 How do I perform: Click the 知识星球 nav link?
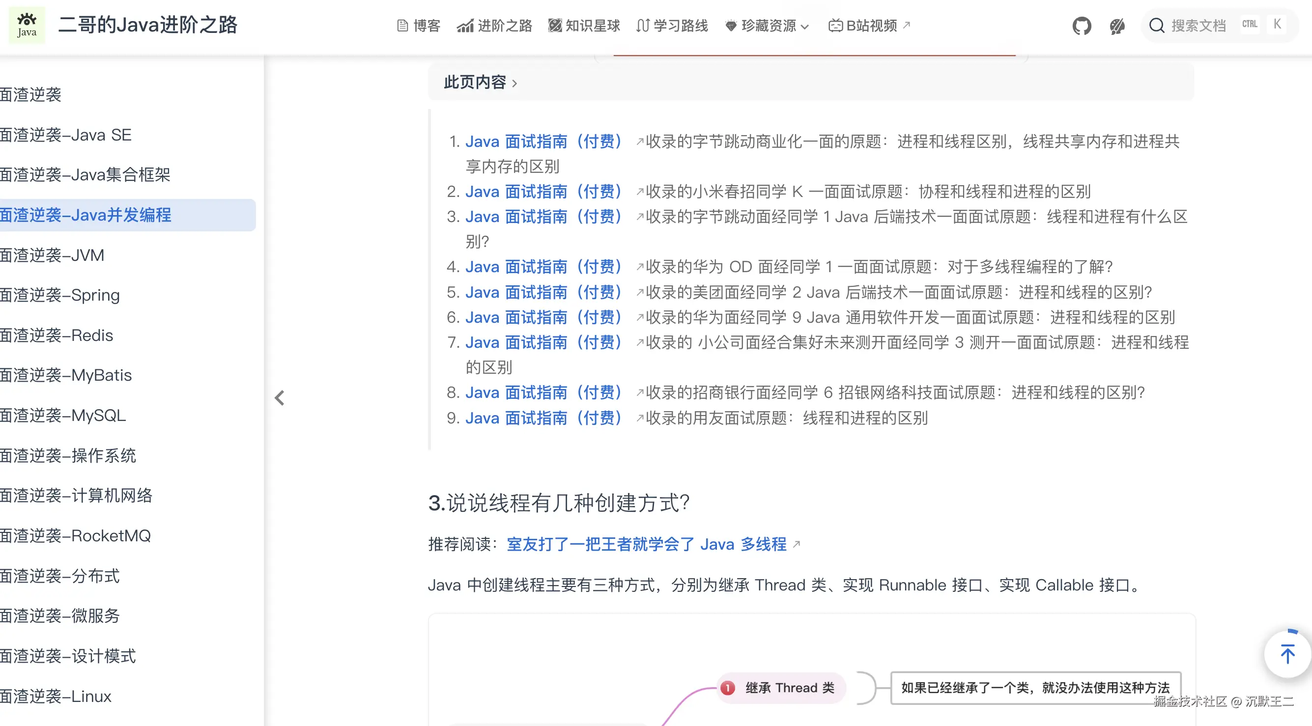(x=584, y=26)
